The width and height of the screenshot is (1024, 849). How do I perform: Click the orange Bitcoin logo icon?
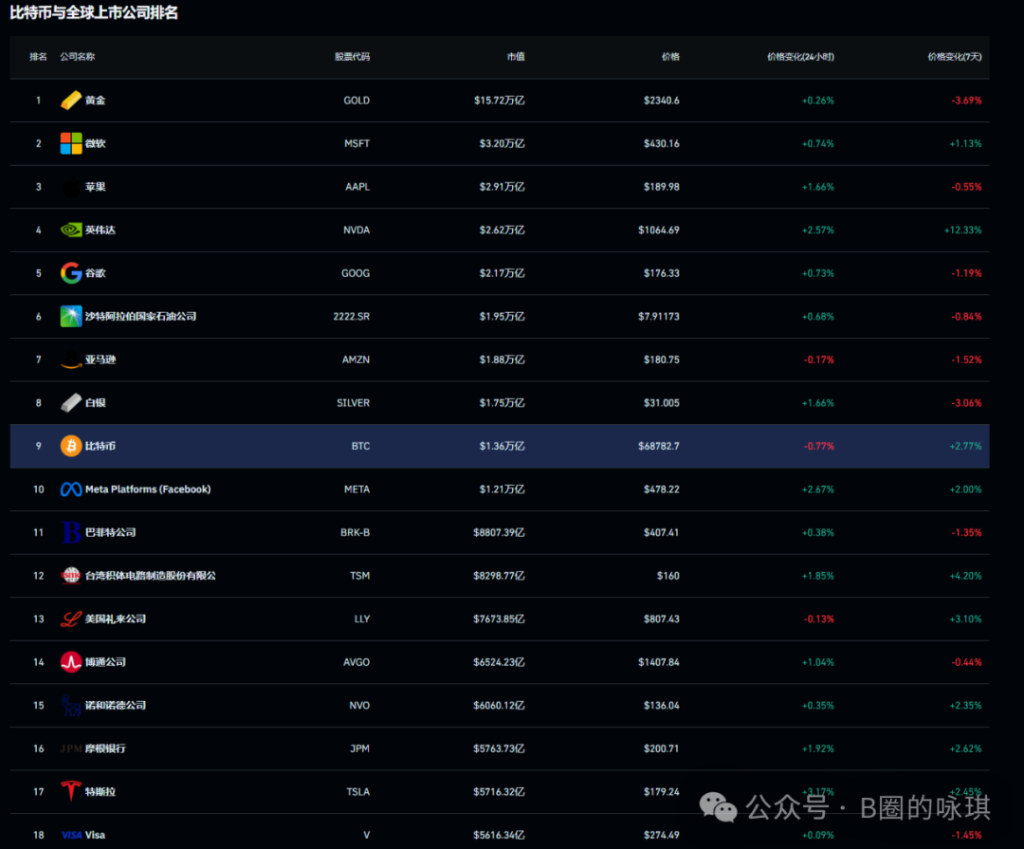70,446
